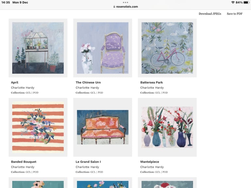This screenshot has width=251, height=188.
Task: Open the Battersea Park bicycle thumbnail
Action: [x=167, y=48]
